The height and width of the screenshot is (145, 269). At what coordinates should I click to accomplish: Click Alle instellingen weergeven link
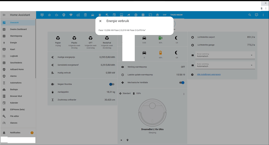209,74
